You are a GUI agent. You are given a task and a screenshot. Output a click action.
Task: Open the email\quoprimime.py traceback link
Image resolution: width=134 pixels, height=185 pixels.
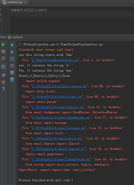point(61,159)
